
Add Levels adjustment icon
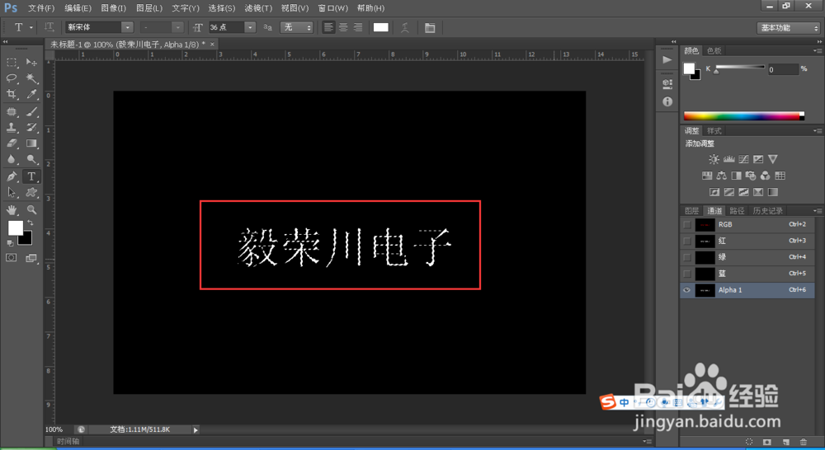(x=728, y=159)
